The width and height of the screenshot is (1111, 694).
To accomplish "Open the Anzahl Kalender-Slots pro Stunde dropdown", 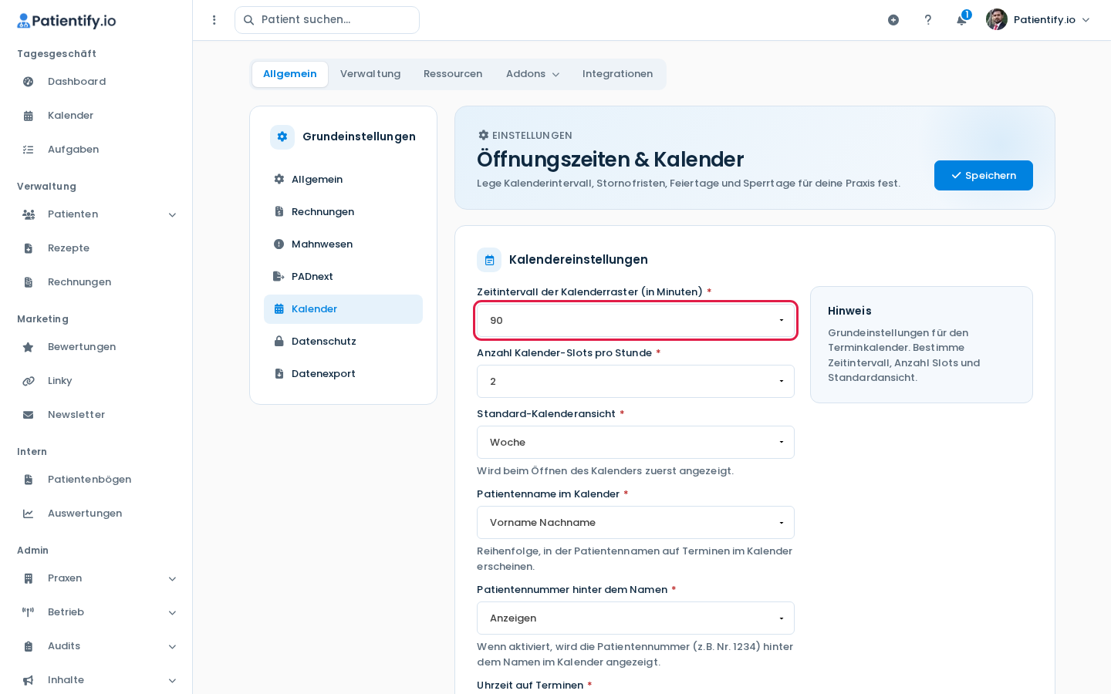I will (x=636, y=382).
